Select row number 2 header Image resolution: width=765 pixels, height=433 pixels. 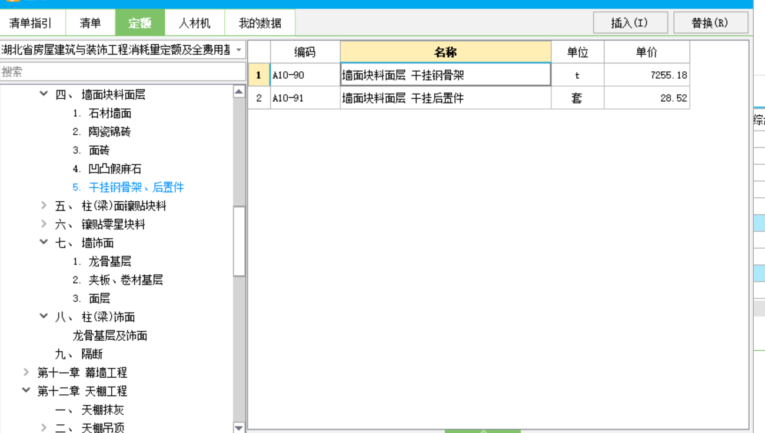point(258,98)
